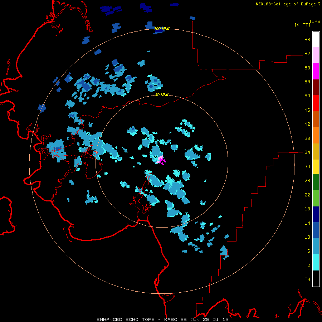Pick the navy swatch between 14 and 18

pyautogui.click(x=316, y=214)
